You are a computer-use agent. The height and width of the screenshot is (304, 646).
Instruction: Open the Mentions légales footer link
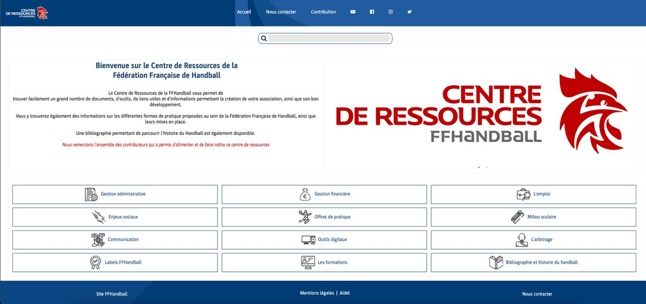pyautogui.click(x=317, y=293)
